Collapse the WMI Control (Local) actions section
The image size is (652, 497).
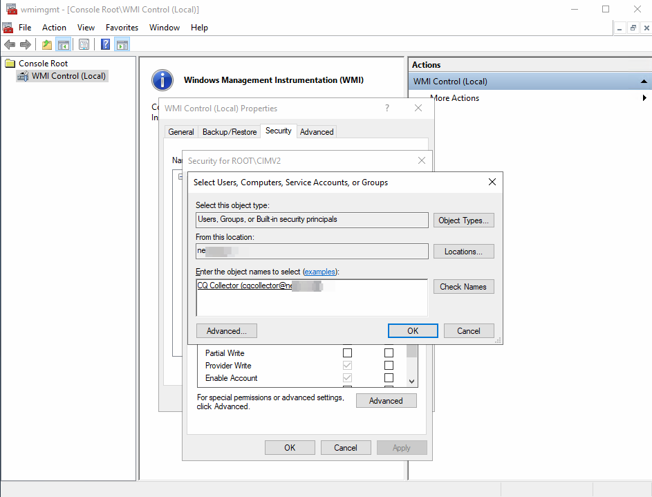644,82
